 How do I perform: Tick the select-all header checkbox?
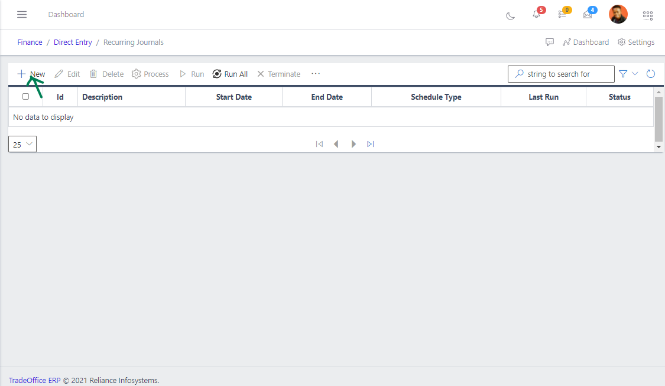[25, 97]
